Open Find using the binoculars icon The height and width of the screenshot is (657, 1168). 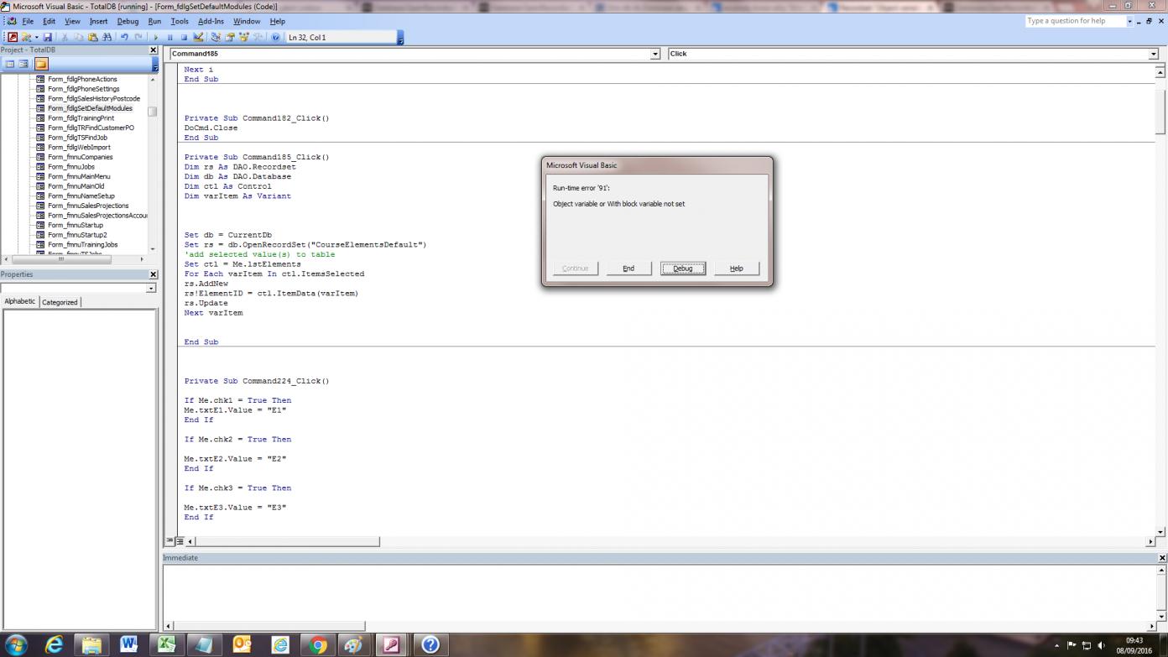(107, 37)
